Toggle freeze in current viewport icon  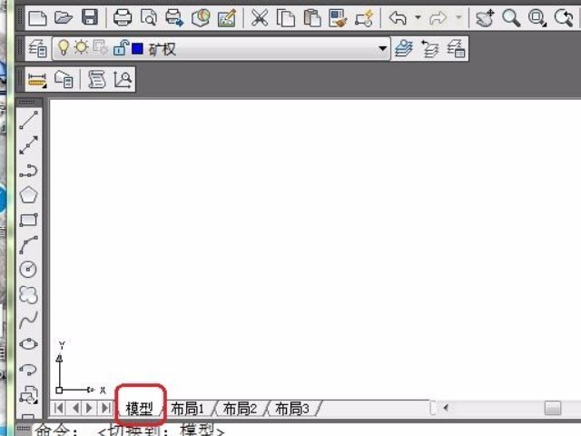[100, 48]
